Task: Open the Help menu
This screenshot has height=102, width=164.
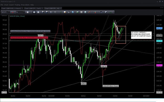Action: point(32,5)
